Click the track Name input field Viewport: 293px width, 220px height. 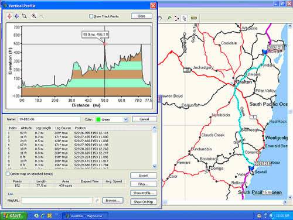point(49,119)
